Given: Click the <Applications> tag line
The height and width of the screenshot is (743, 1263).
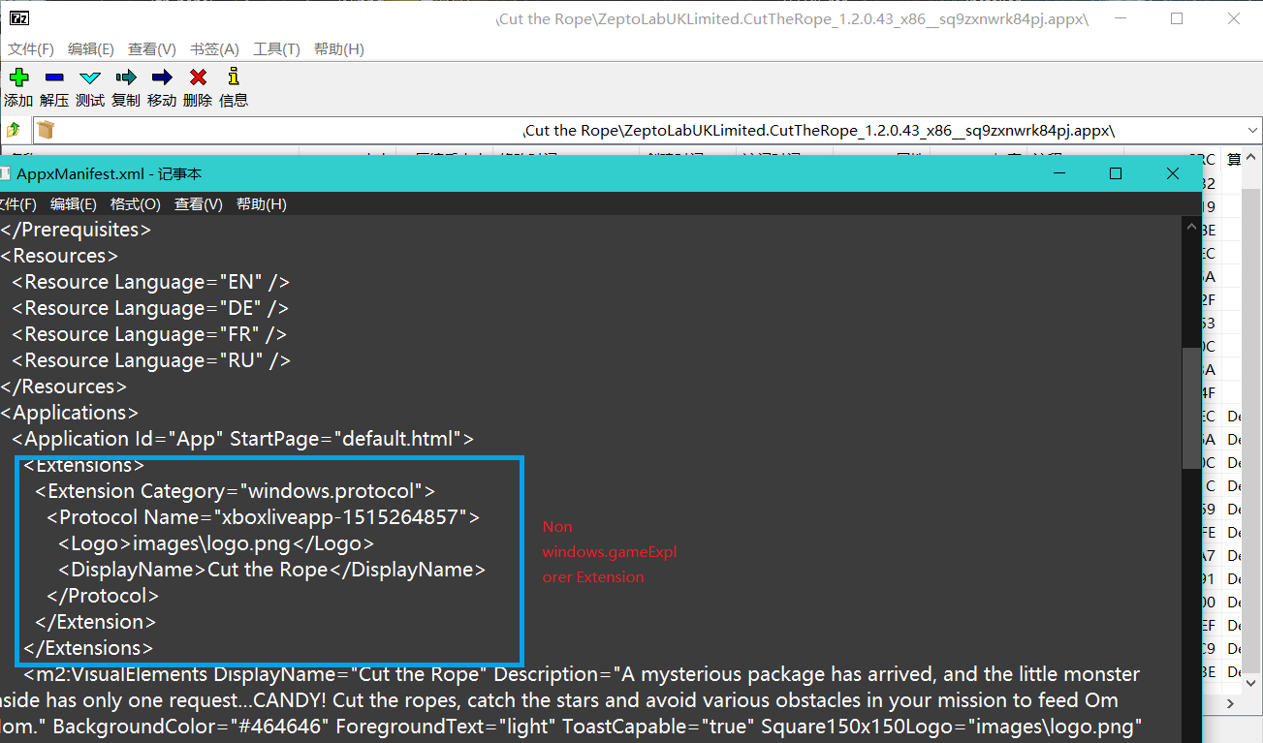Looking at the screenshot, I should (70, 413).
